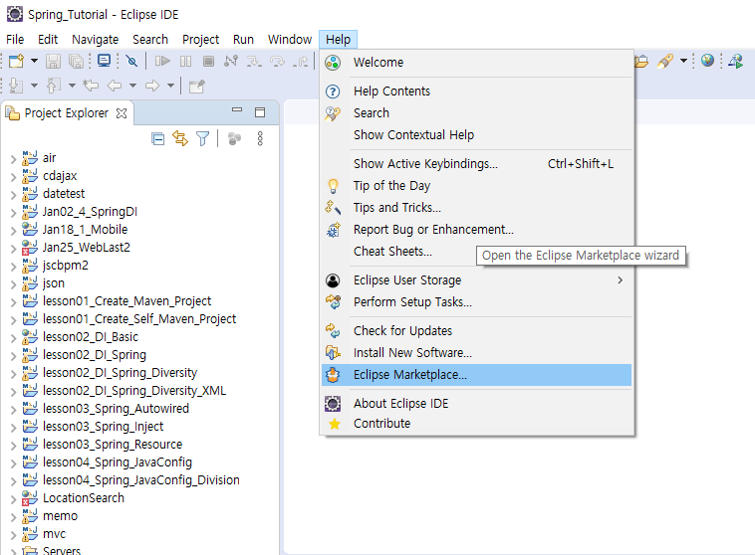Close the Project Explorer tab
Image resolution: width=755 pixels, height=555 pixels.
[x=122, y=113]
